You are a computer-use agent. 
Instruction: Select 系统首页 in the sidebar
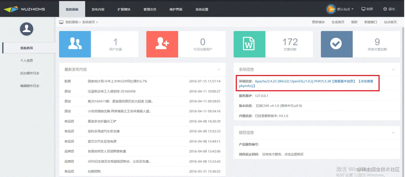point(29,48)
